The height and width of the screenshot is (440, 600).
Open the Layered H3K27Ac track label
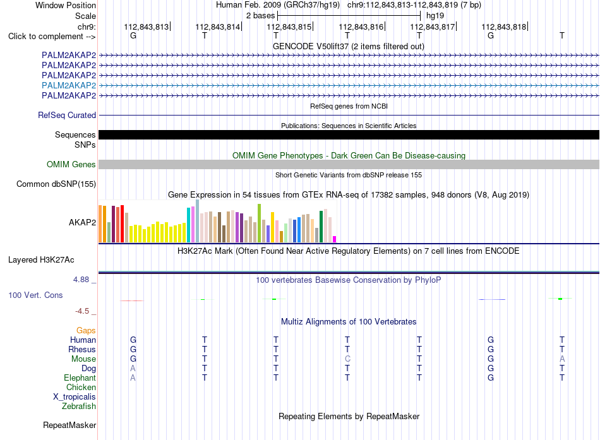coord(41,260)
